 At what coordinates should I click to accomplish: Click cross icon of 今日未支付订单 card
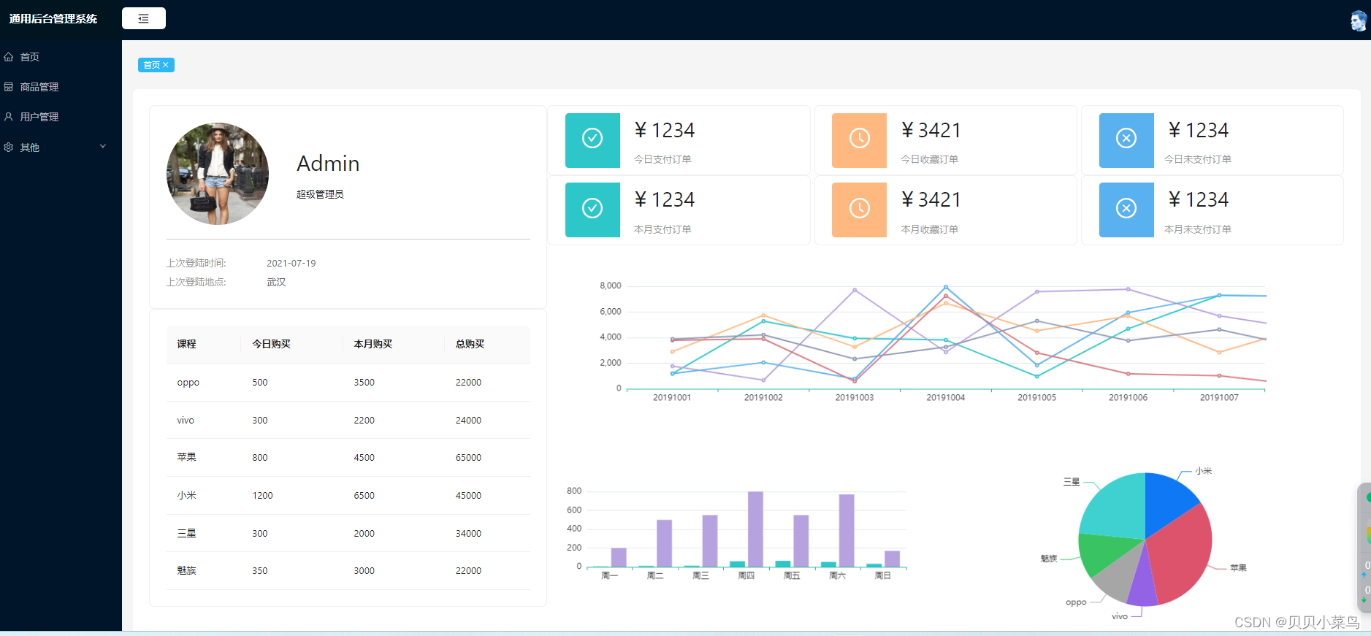(1126, 138)
